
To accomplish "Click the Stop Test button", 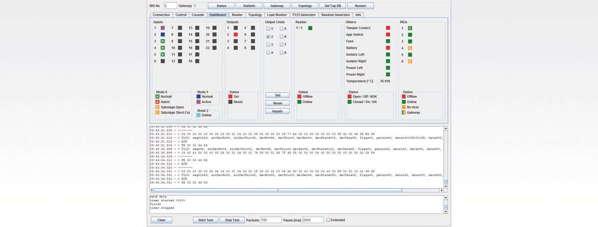I will tap(232, 220).
